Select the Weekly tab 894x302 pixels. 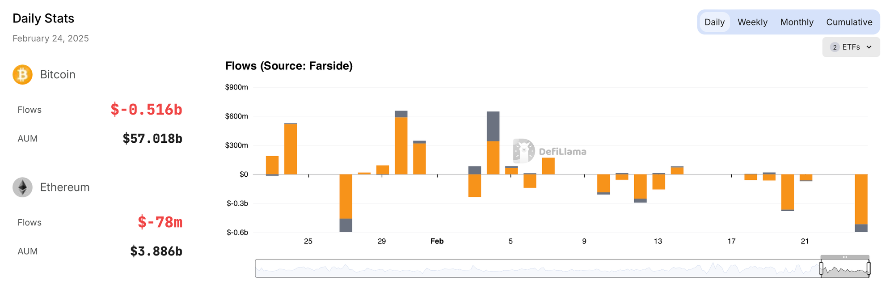tap(752, 22)
